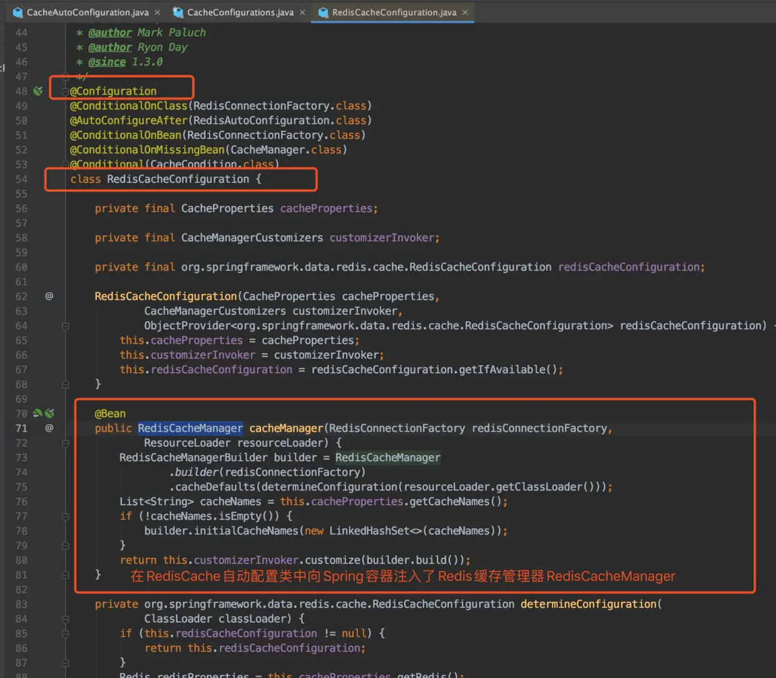The height and width of the screenshot is (678, 776).
Task: Fold the determineConfiguration method at line 84
Action: [65, 619]
